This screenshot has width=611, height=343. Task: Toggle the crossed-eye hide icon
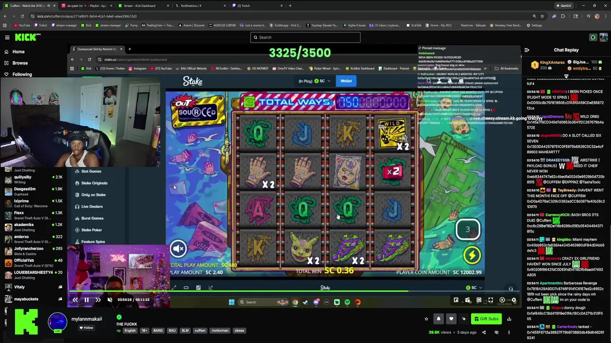[x=496, y=333]
